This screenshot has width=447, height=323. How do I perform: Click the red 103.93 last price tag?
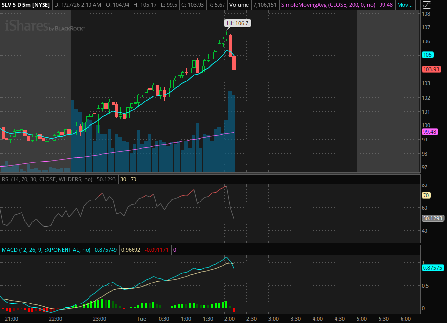click(x=431, y=69)
